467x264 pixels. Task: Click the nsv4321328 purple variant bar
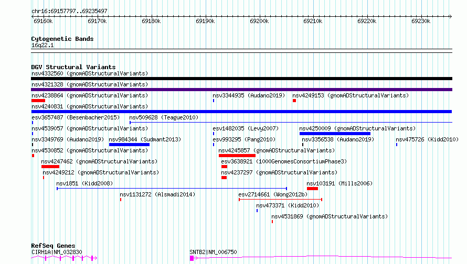[241, 90]
